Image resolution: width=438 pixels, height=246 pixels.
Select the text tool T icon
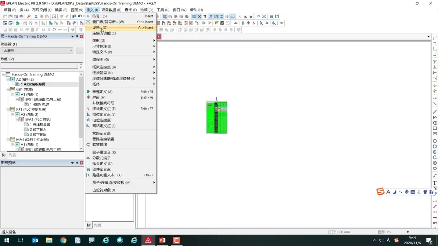[435, 183]
